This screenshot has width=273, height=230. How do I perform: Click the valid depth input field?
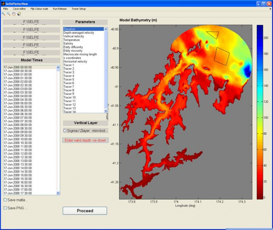85,140
